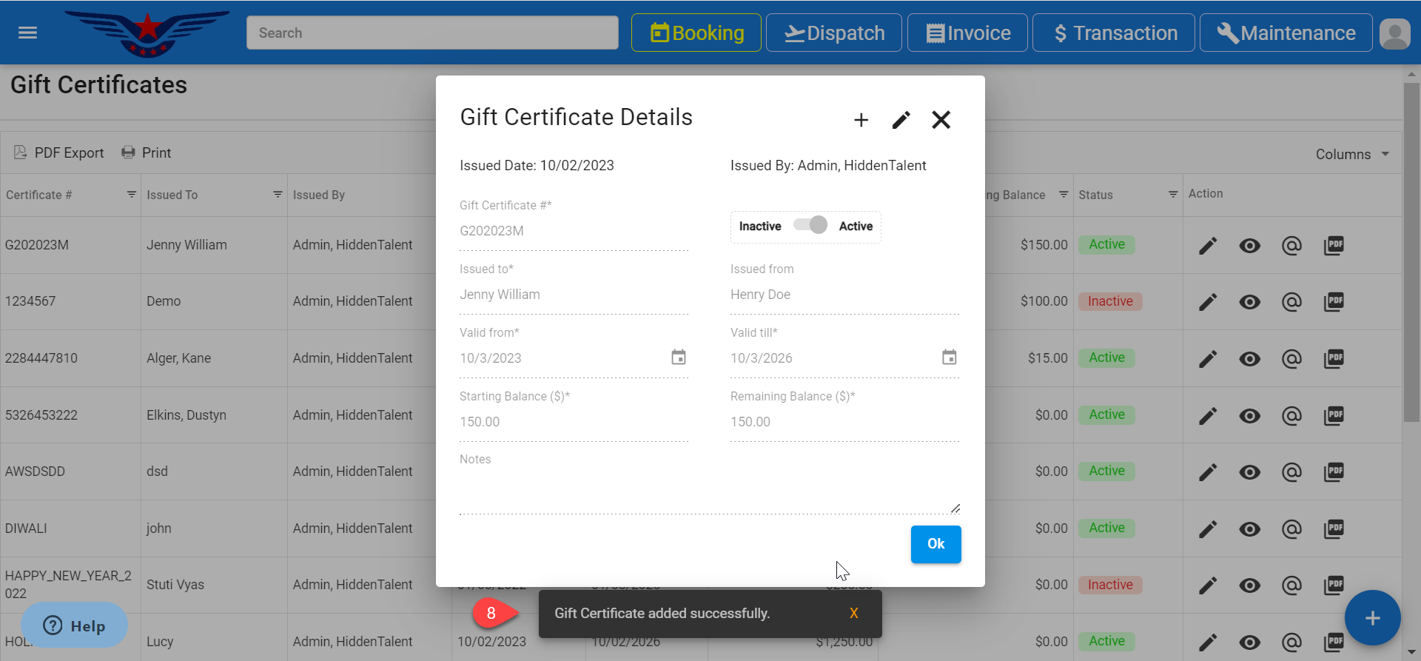This screenshot has height=661, width=1421.
Task: Open the Status column filter
Action: 1172,195
